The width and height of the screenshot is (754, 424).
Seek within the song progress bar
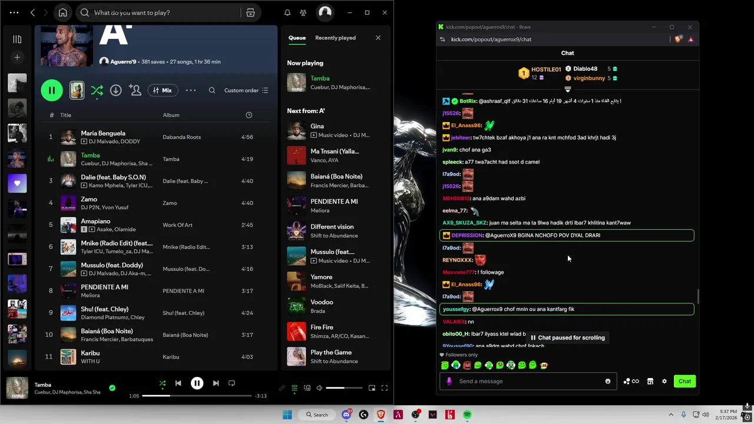[197, 396]
